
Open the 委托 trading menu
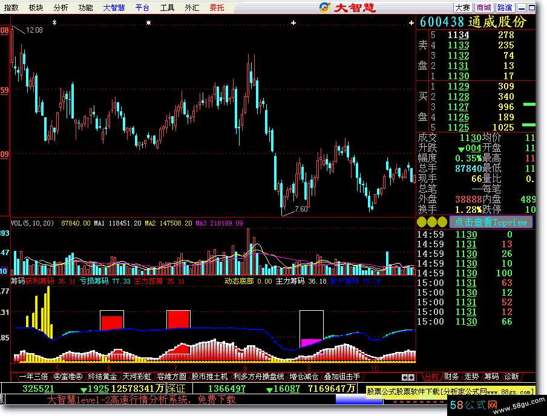217,7
